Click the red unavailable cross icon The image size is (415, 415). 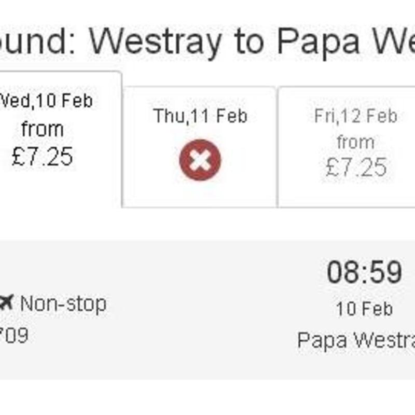(200, 160)
